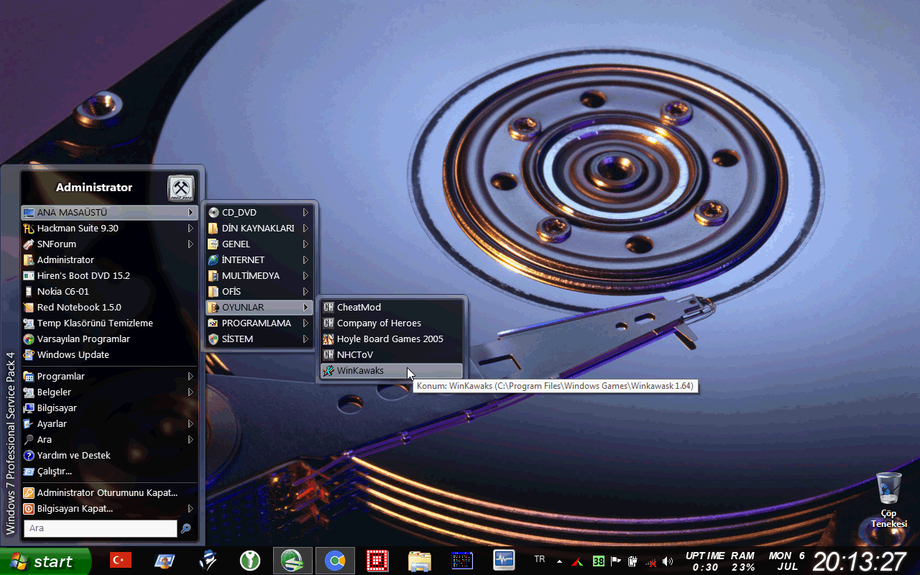This screenshot has height=575, width=920.
Task: Expand DİN KAYNAKLARI folder
Action: point(259,229)
